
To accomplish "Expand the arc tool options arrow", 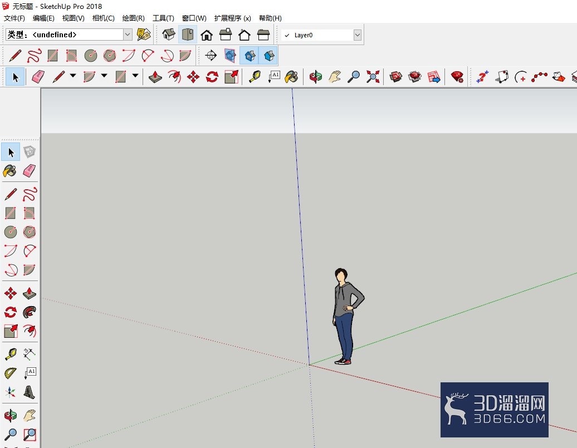I will point(104,76).
